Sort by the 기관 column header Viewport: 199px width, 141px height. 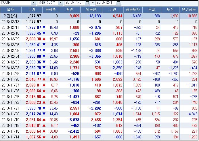[113, 10]
